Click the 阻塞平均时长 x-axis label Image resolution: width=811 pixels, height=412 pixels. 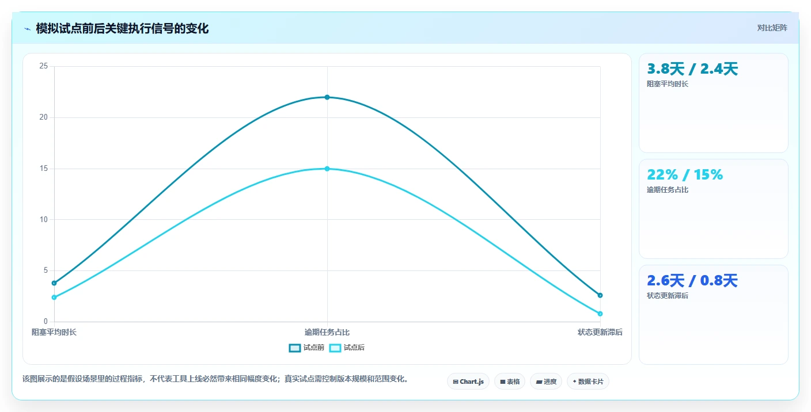54,333
